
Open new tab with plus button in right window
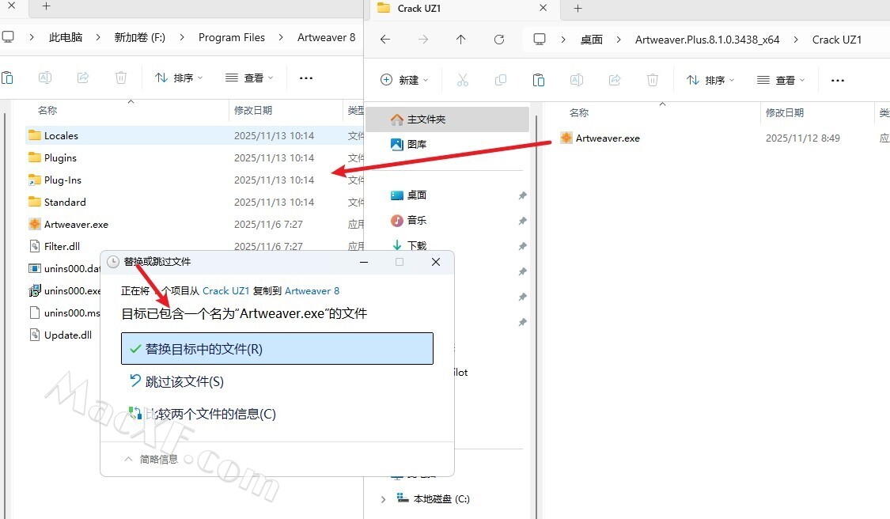coord(578,8)
